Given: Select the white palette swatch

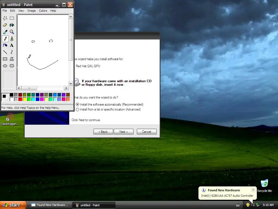Looking at the screenshot, I should pyautogui.click(x=11, y=99).
